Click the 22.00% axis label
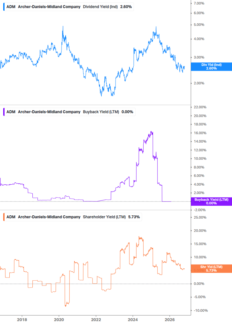 (x=200, y=107)
